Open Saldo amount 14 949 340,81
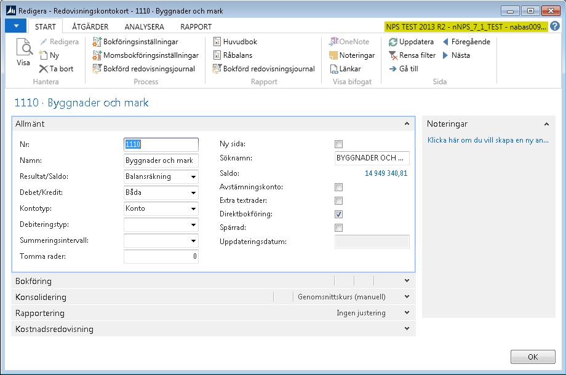This screenshot has height=375, width=566. (x=386, y=173)
